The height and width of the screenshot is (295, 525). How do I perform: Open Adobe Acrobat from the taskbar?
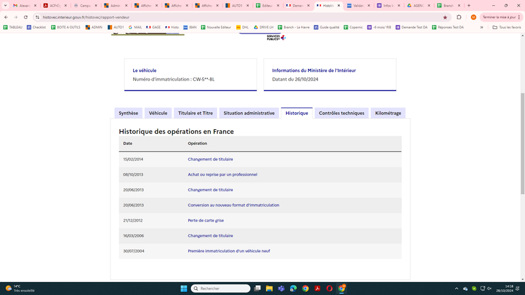point(318,288)
